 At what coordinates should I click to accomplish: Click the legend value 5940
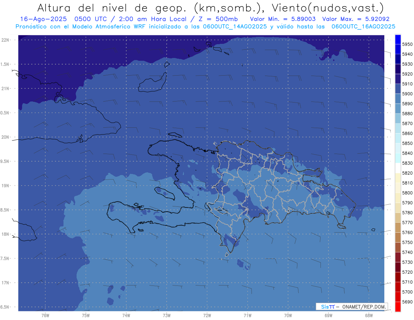coord(407,54)
